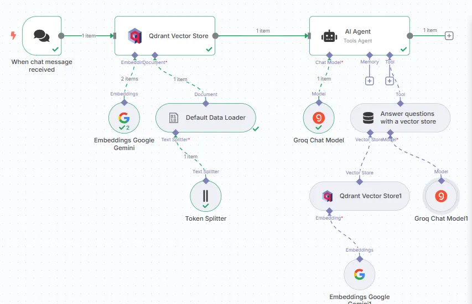Viewport: 472px width, 304px height.
Task: Open the Qdrant Vector Store node
Action: [165, 36]
